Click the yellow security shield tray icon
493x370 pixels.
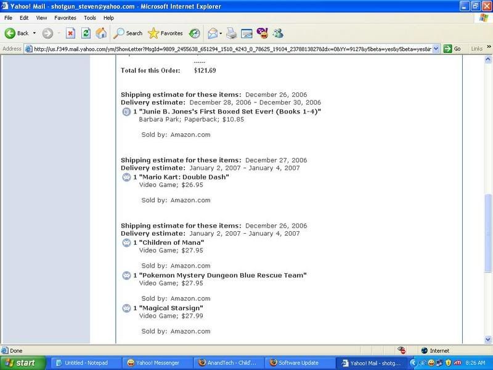coord(449,363)
